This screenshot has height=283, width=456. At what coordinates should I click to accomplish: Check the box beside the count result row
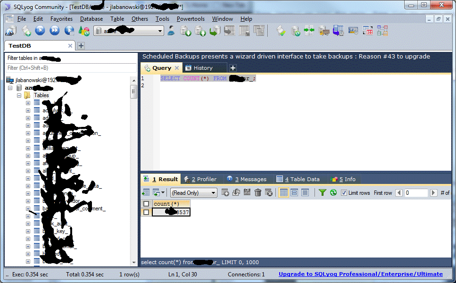147,212
